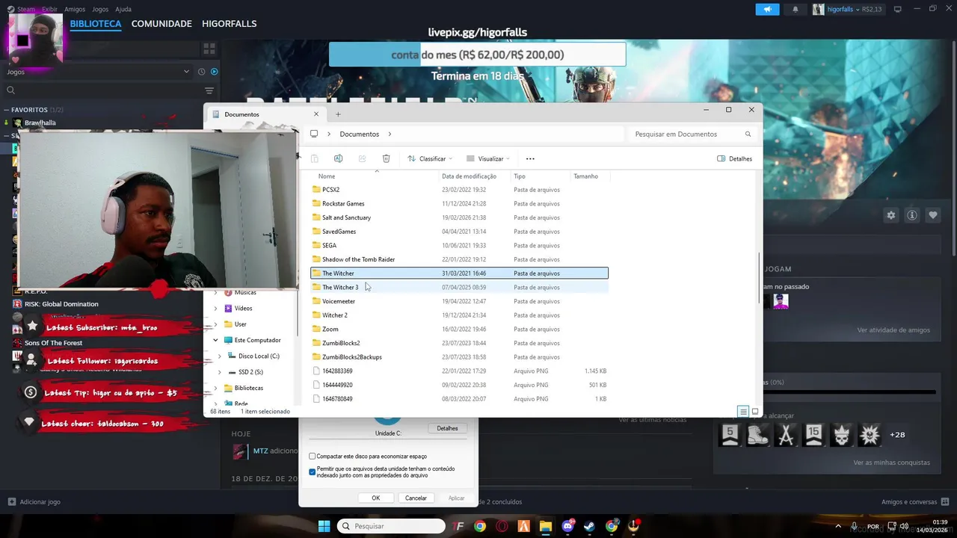Viewport: 957px width, 538px height.
Task: Collapse the FAVORITOS section
Action: [x=6, y=110]
